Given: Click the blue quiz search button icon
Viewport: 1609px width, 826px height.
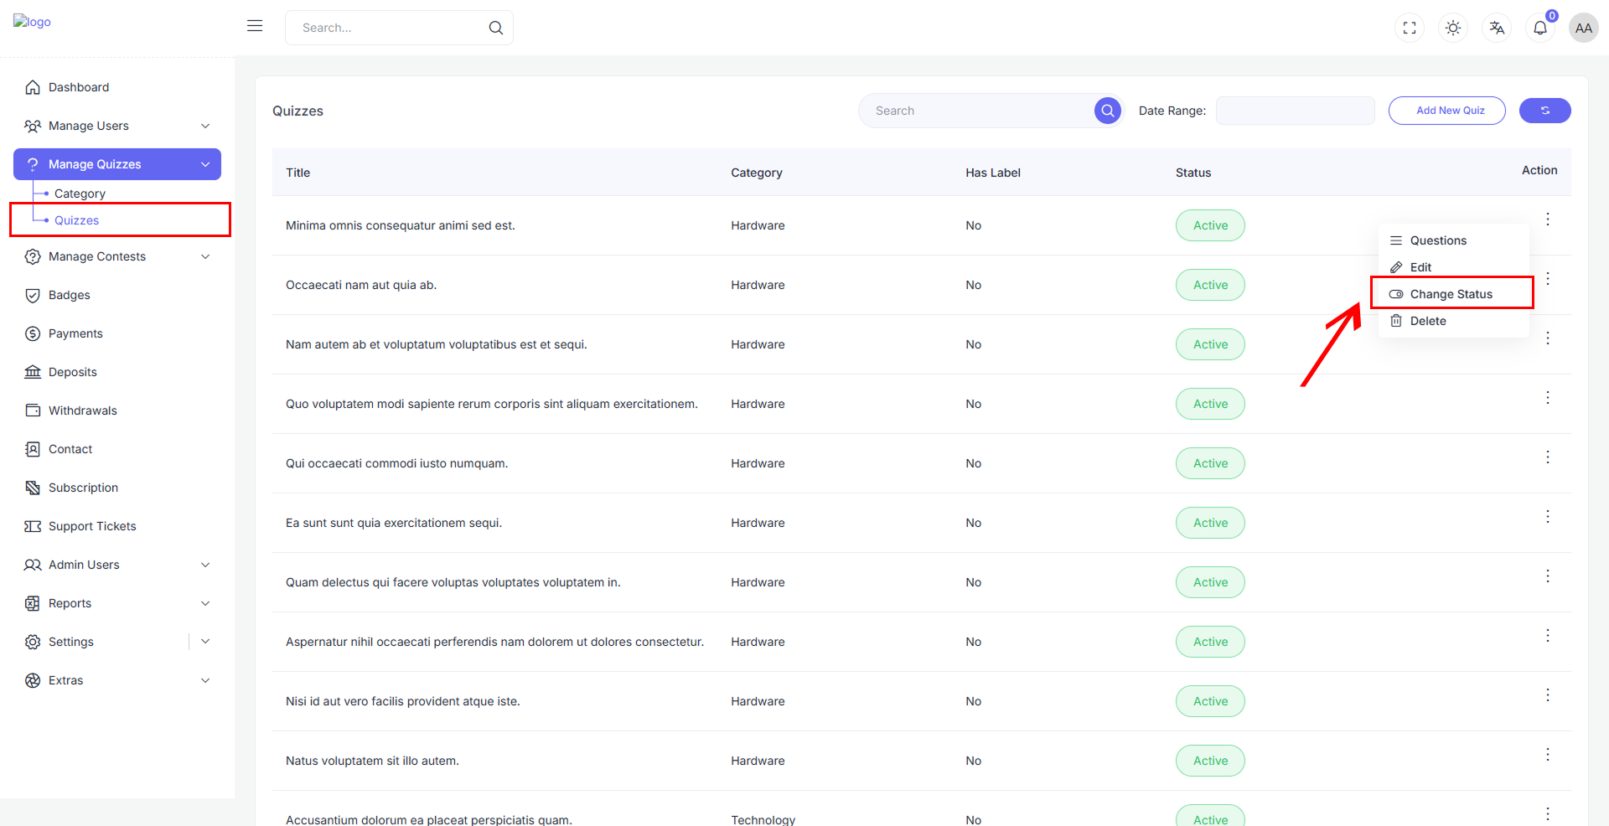Looking at the screenshot, I should (x=1108, y=111).
